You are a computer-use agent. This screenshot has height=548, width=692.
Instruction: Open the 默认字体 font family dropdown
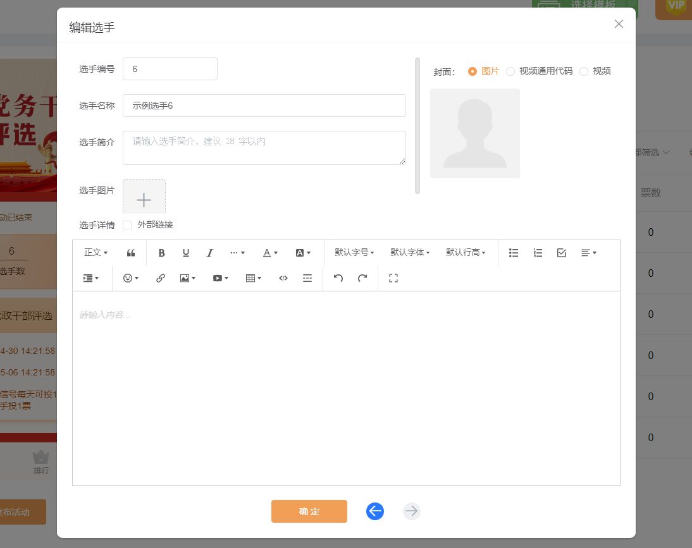[x=409, y=253]
